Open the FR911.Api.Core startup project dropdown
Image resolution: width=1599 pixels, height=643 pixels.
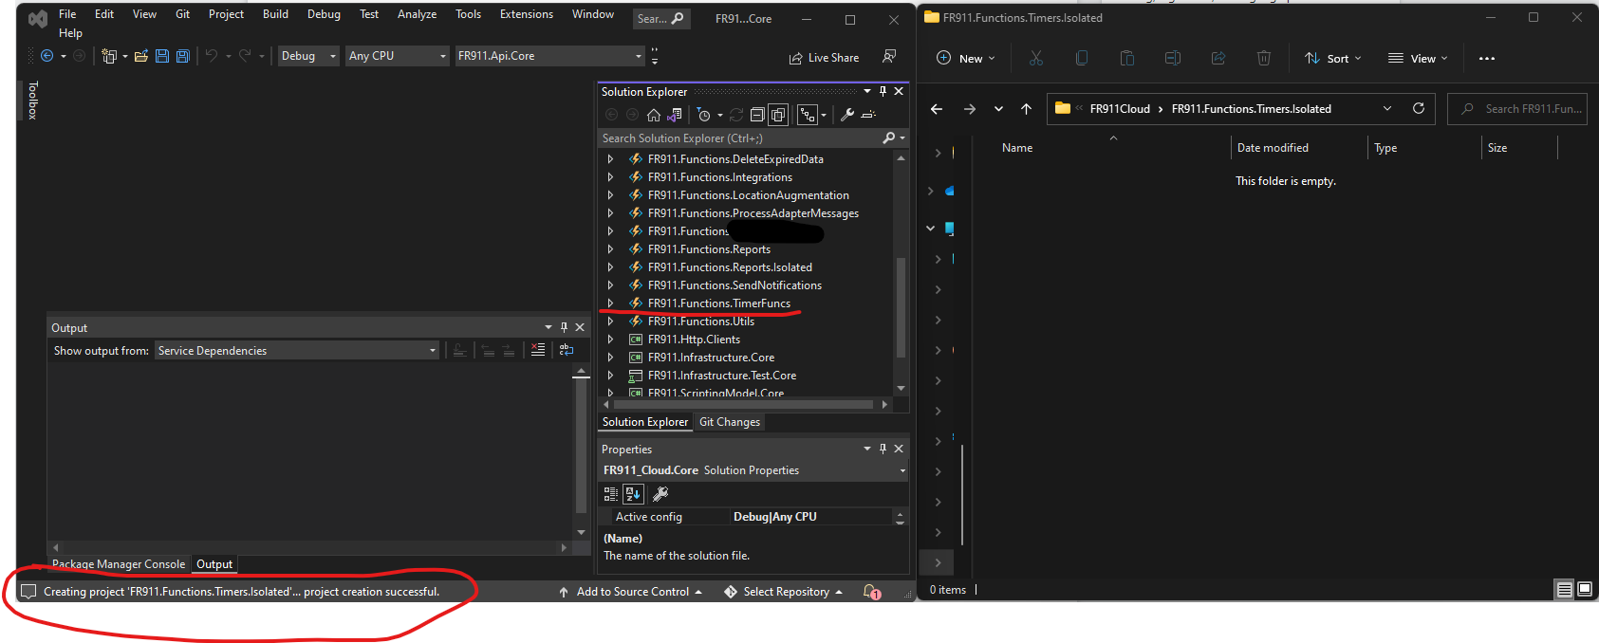(549, 56)
